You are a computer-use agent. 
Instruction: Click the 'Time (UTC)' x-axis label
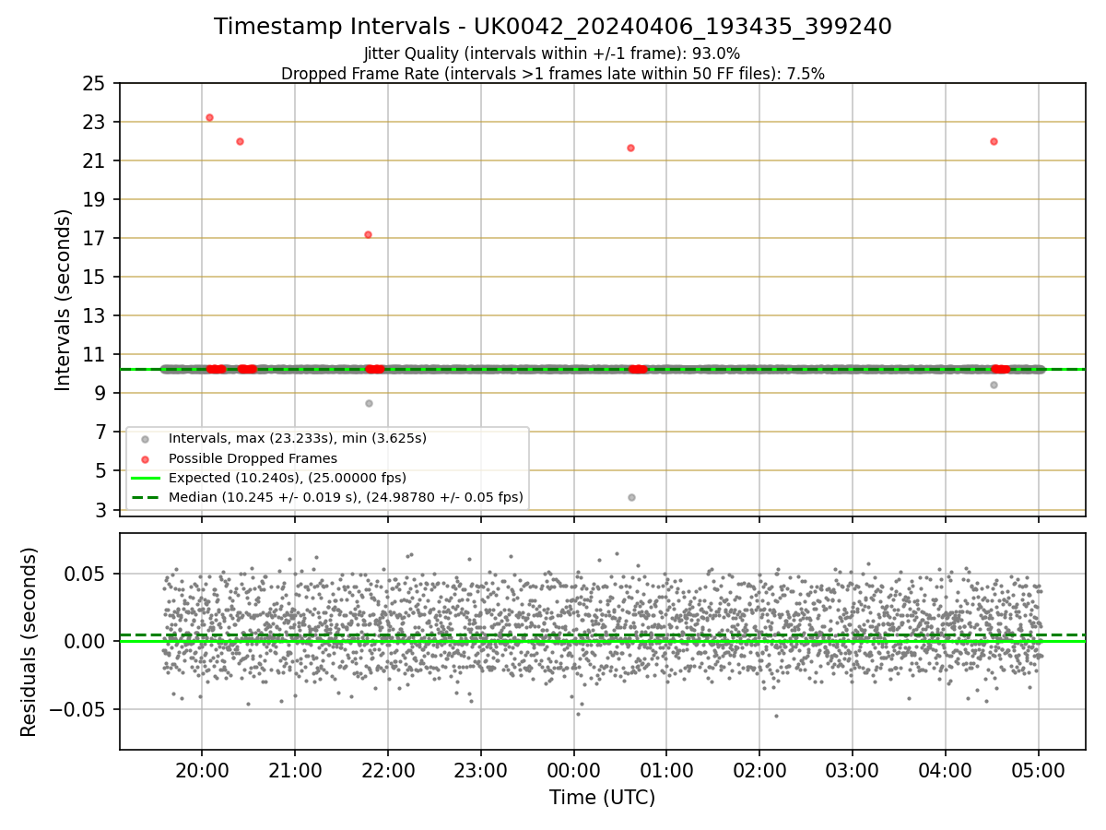click(x=603, y=798)
